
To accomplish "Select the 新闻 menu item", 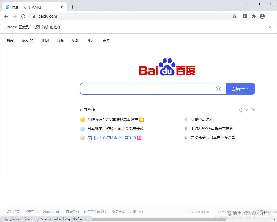I will point(10,41).
